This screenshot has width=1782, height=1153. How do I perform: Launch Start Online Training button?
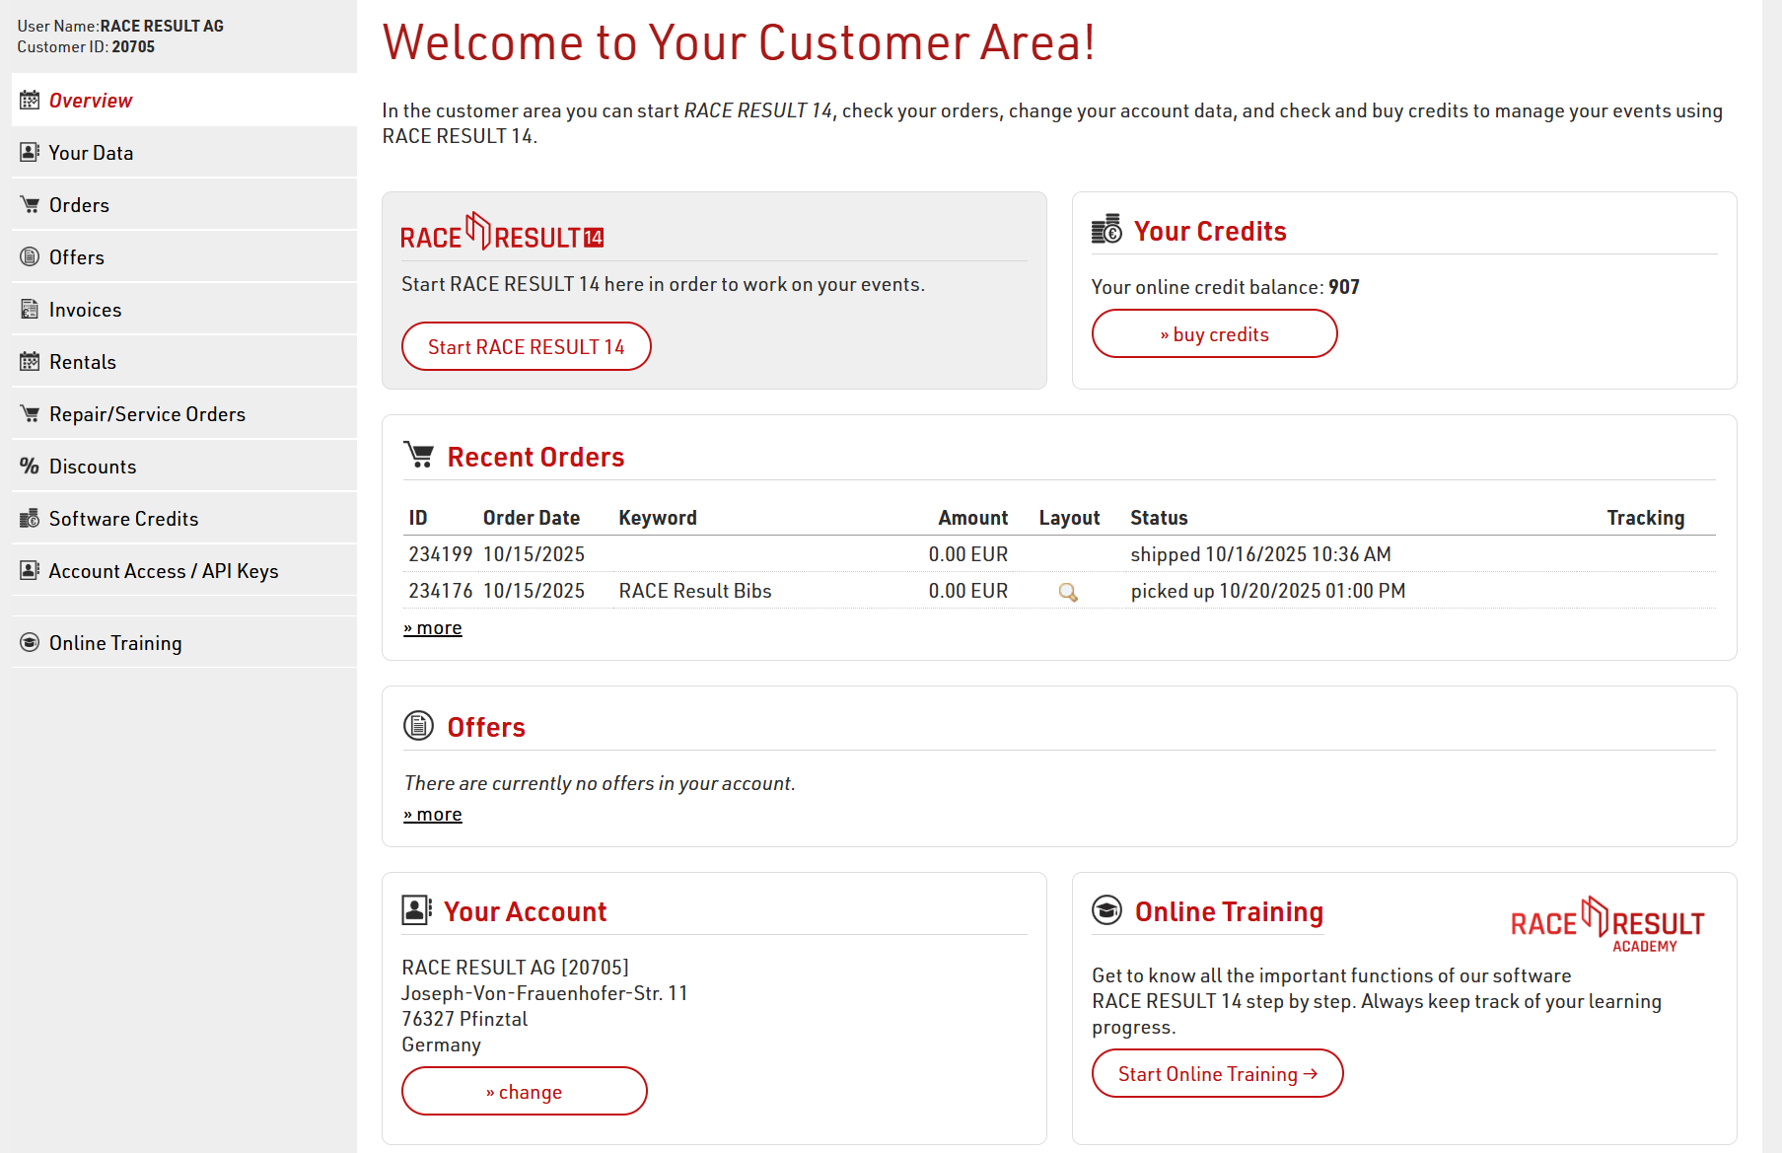(x=1217, y=1074)
